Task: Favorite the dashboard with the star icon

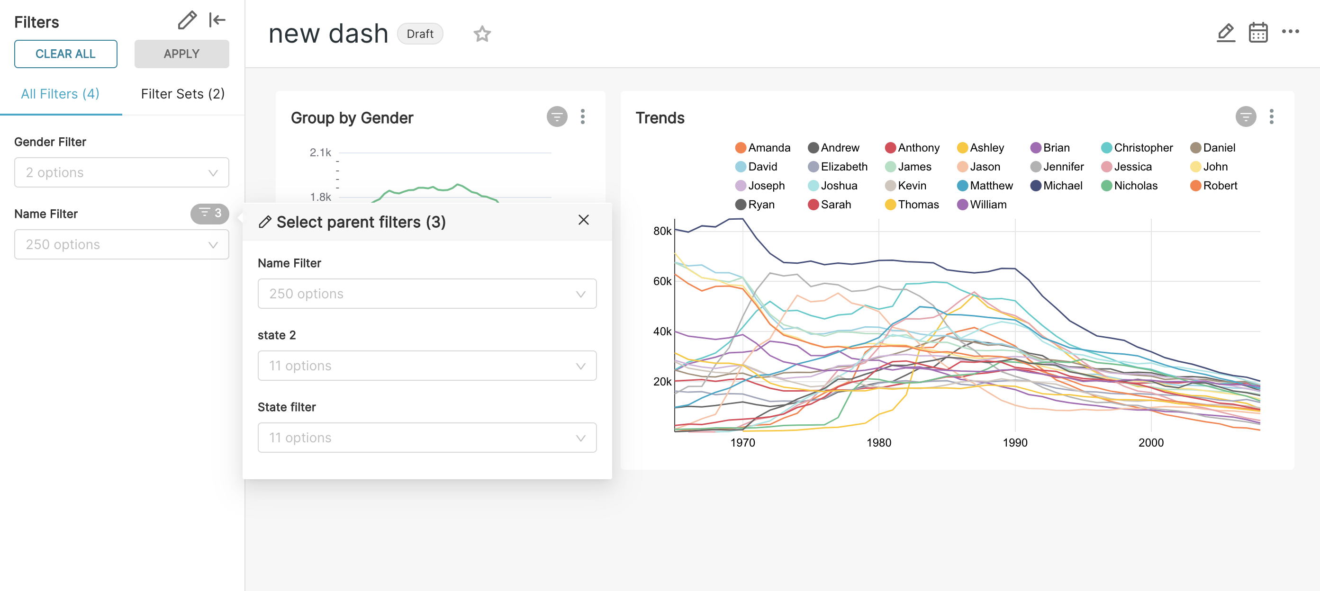Action: (x=482, y=34)
